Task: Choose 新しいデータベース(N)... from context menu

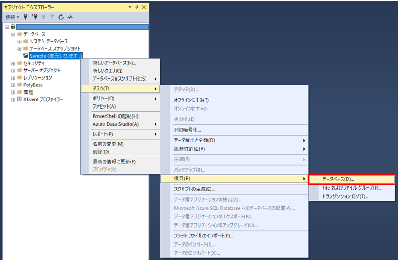Action: 120,63
